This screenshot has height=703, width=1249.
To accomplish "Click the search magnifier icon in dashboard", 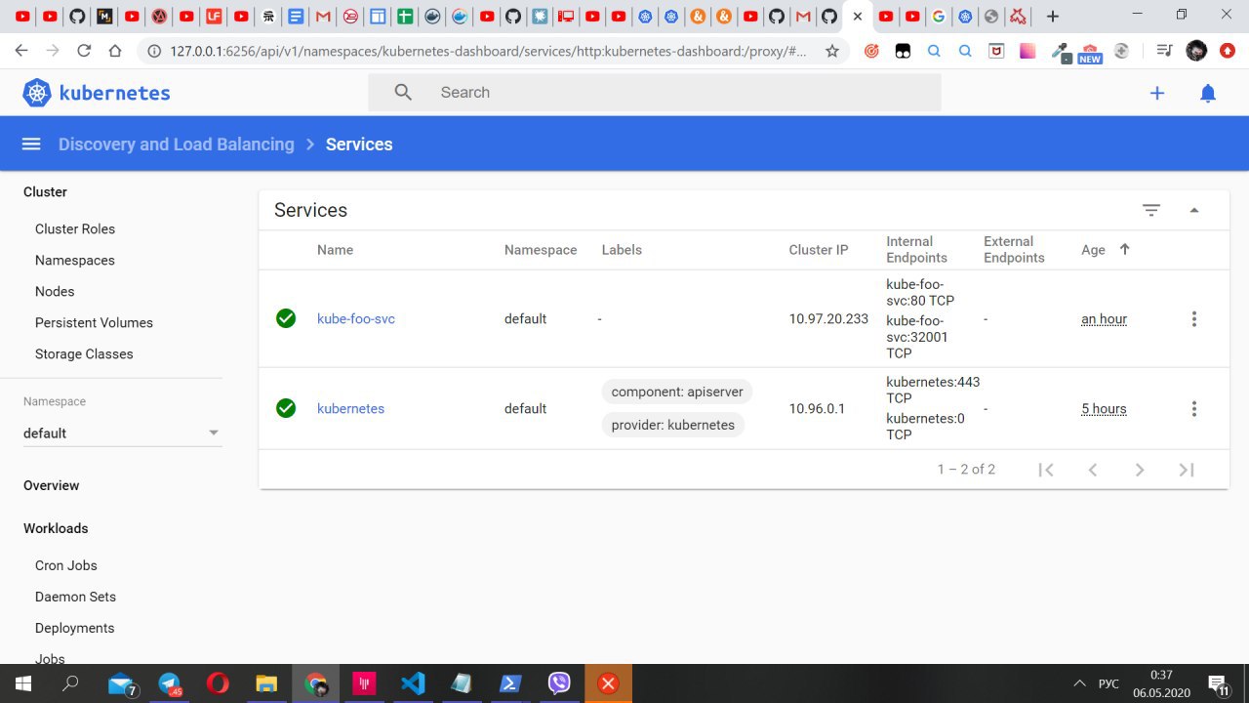I will (403, 93).
